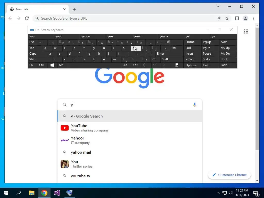Click the browser back arrow

[x=10, y=18]
